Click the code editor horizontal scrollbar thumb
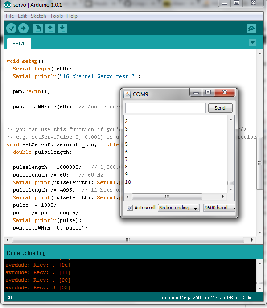The width and height of the screenshot is (267, 308). coord(128,240)
